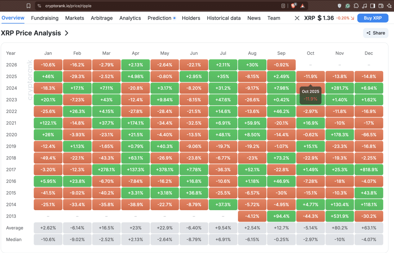Toggle reader mode icon in the address bar
This screenshot has width=394, height=253.
(x=283, y=6)
